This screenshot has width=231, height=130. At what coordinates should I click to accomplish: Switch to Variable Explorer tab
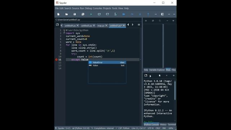[x=157, y=70]
